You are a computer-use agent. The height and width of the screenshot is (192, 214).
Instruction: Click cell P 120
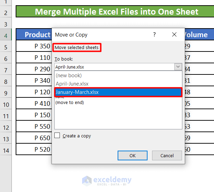34,92
